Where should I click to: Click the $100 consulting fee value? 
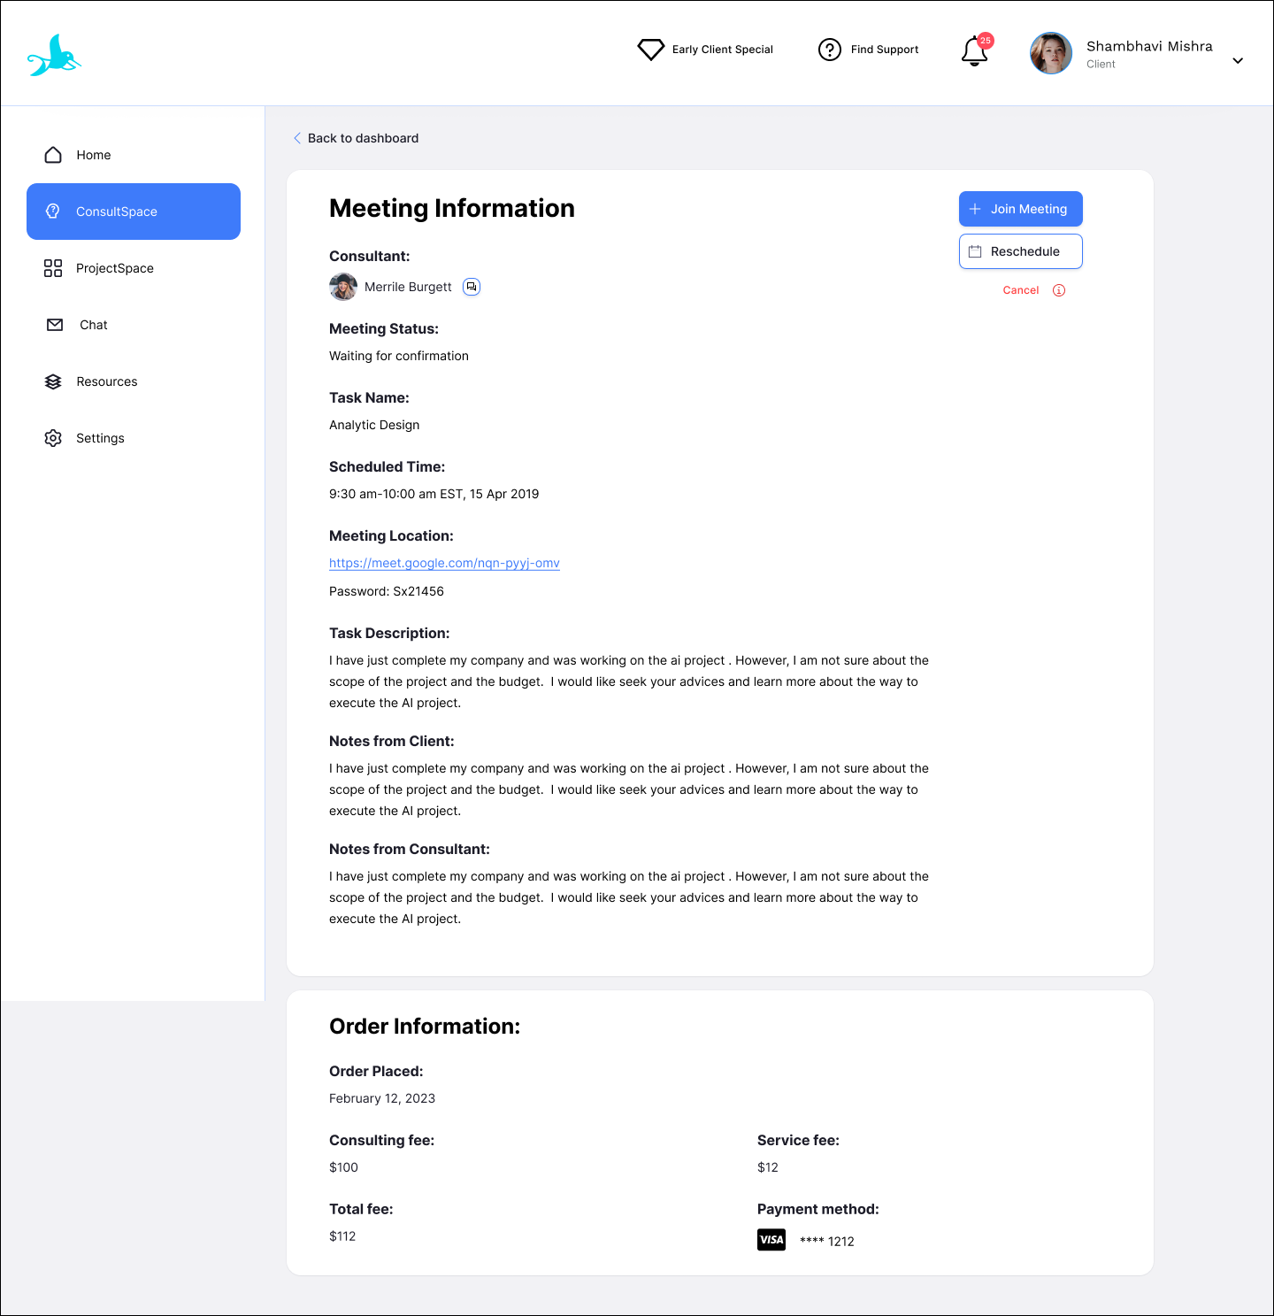(x=343, y=1167)
